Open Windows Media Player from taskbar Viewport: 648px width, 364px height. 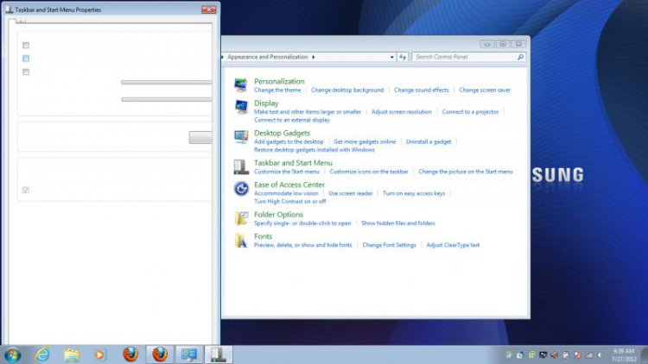pyautogui.click(x=100, y=355)
